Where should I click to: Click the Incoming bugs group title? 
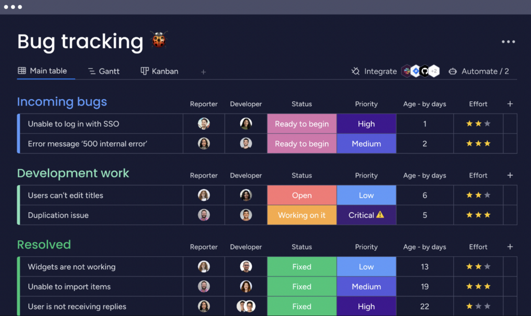click(x=62, y=102)
